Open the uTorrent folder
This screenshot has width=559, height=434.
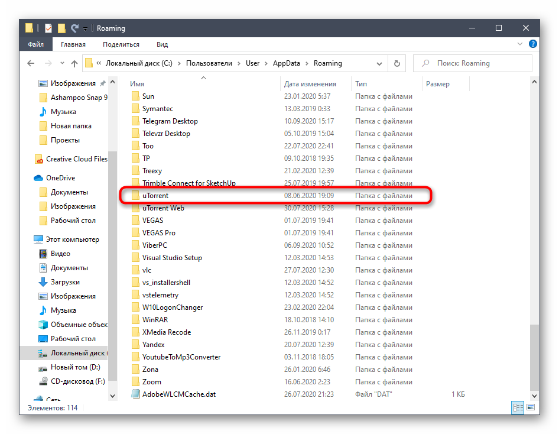pyautogui.click(x=155, y=196)
